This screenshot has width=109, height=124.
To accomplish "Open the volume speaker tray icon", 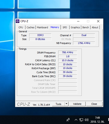I will 86,120.
